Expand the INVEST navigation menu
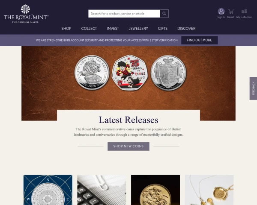257x205 pixels. tap(113, 29)
